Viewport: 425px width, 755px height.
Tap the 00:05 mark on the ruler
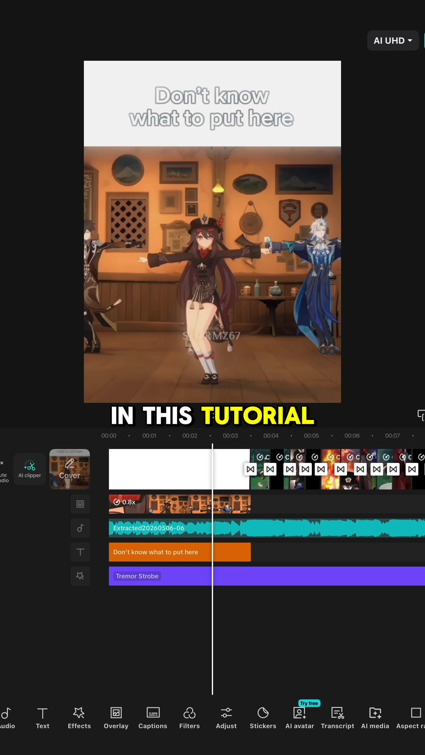[311, 436]
